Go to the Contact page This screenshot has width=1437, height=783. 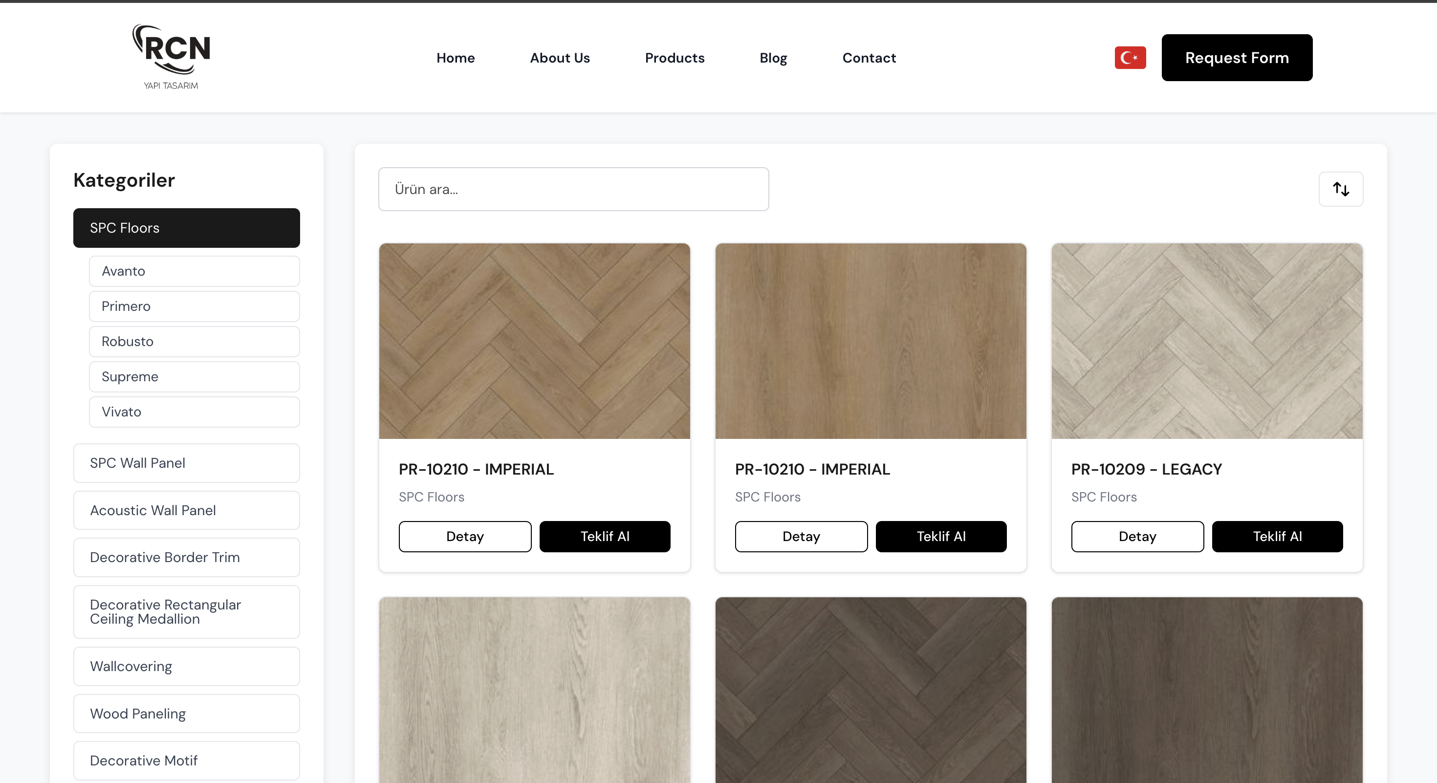click(869, 58)
